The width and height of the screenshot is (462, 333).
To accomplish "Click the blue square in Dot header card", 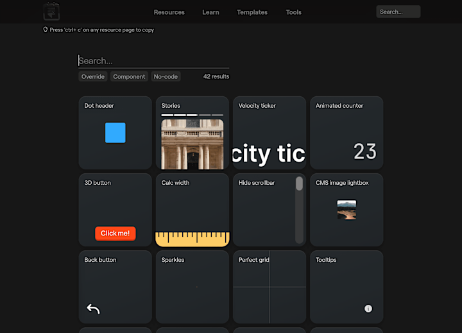I will point(116,133).
